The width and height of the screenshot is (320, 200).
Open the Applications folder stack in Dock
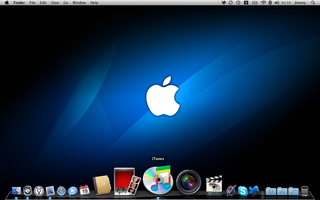coord(282,191)
